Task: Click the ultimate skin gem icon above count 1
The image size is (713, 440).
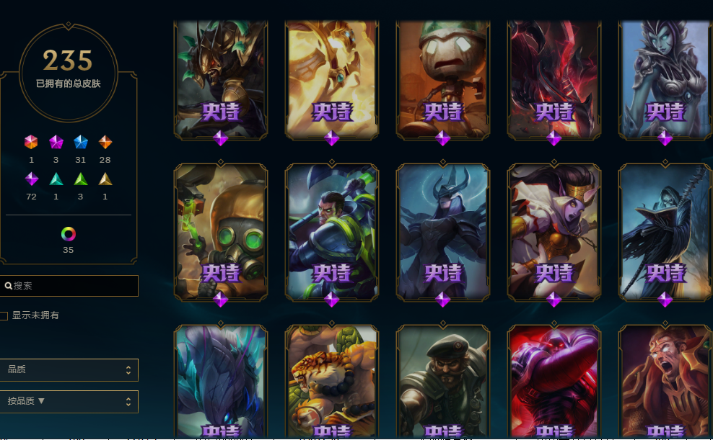Action: point(31,142)
